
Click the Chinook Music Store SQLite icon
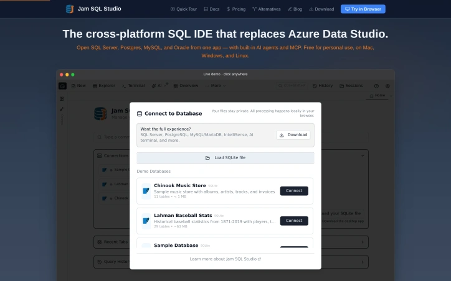(x=146, y=191)
